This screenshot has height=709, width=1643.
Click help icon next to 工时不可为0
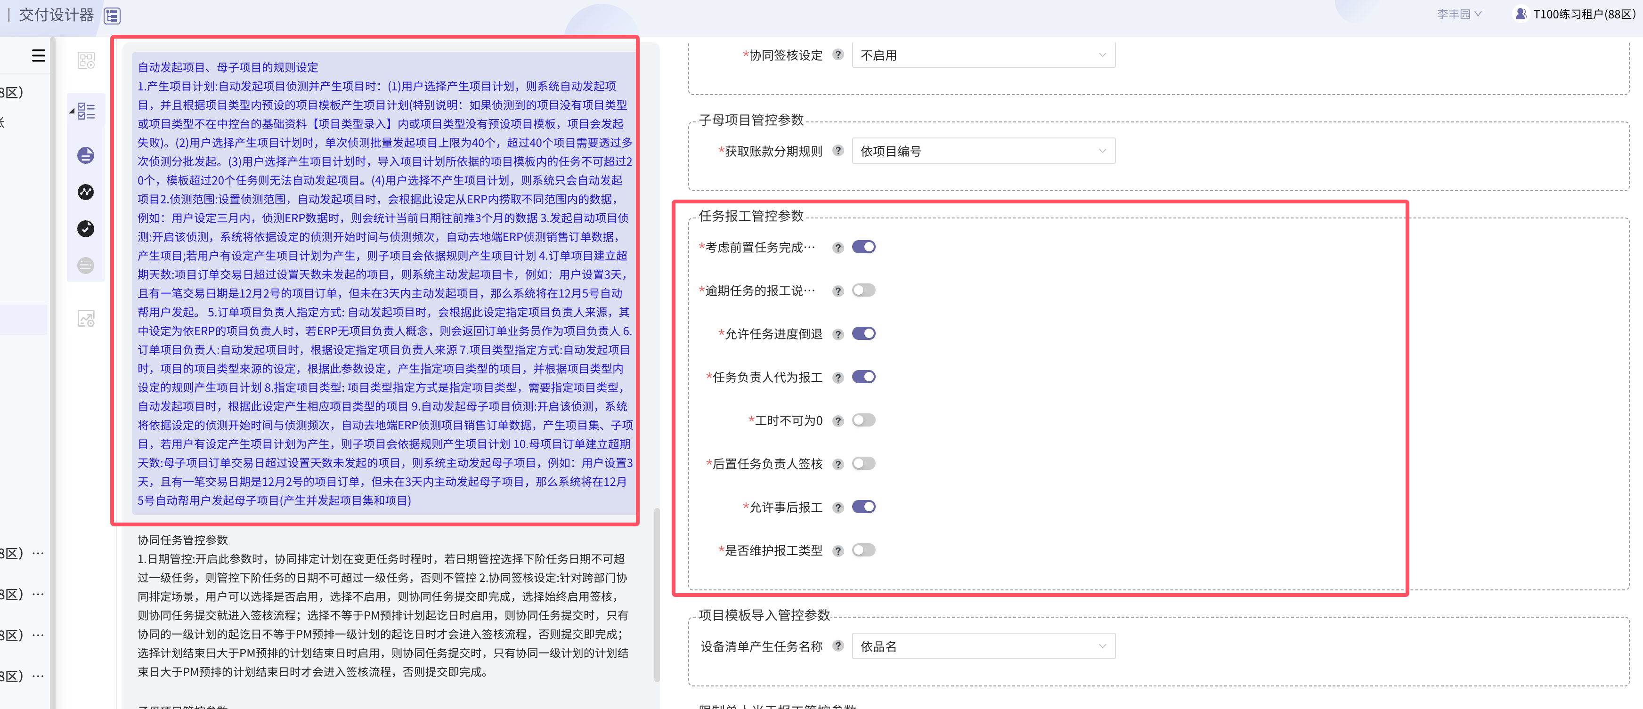coord(838,421)
